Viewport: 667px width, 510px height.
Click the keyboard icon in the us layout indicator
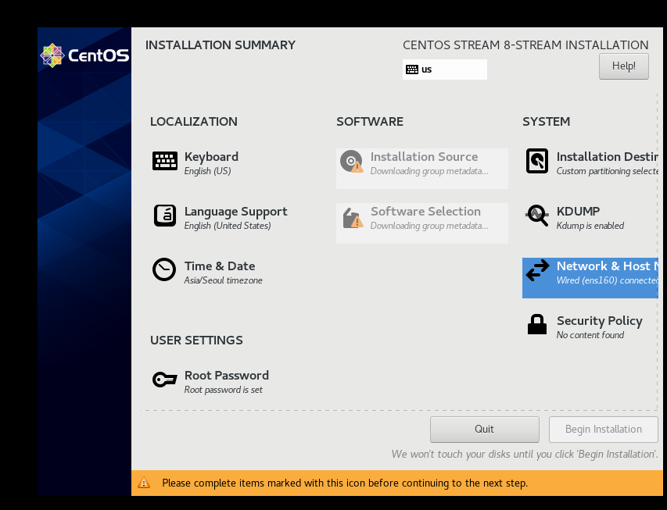412,70
